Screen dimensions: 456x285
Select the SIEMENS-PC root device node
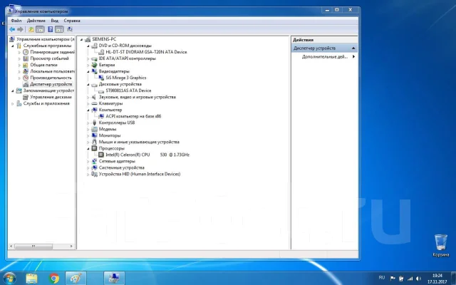coord(104,39)
